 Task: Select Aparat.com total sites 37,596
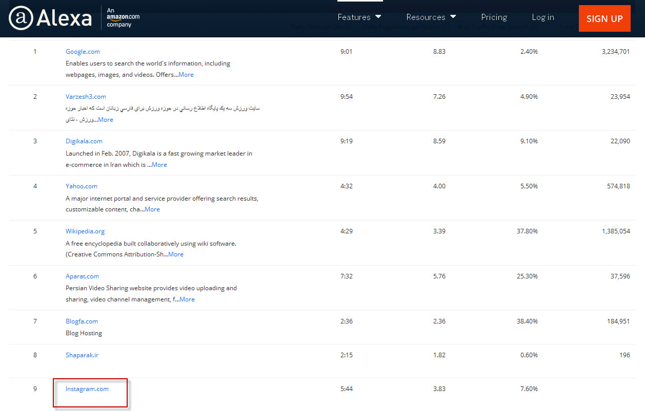point(620,276)
